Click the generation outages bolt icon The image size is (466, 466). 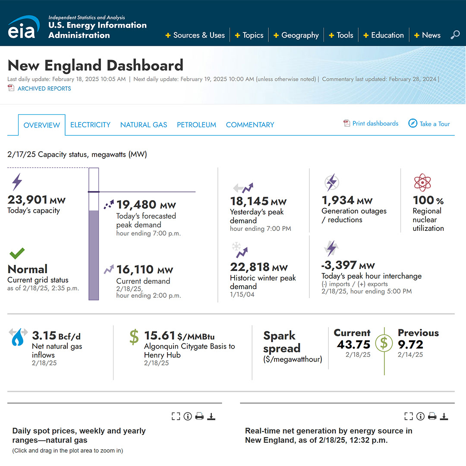(332, 182)
